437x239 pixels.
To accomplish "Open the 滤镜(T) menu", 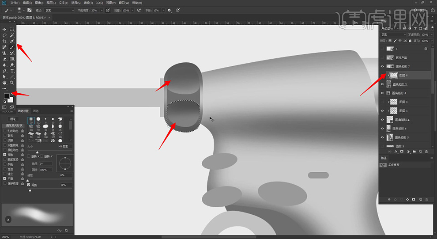I will (88, 3).
